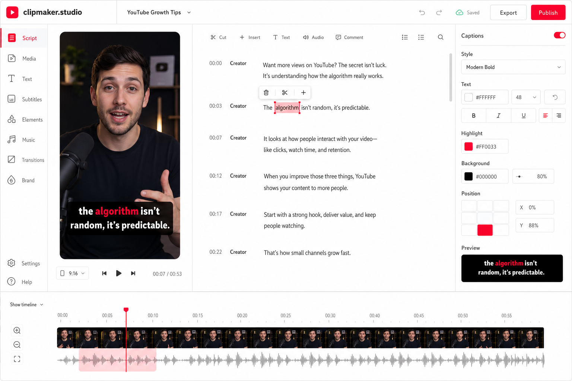Click Comment in script toolbar
Image resolution: width=572 pixels, height=381 pixels.
(349, 37)
